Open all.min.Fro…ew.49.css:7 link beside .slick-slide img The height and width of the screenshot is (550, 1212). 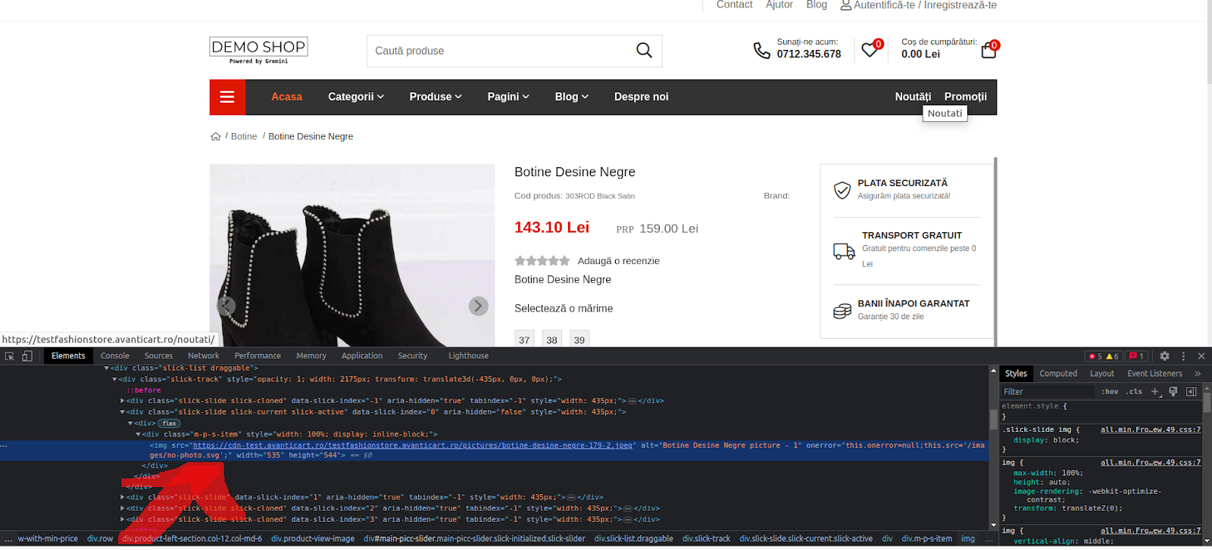1150,430
